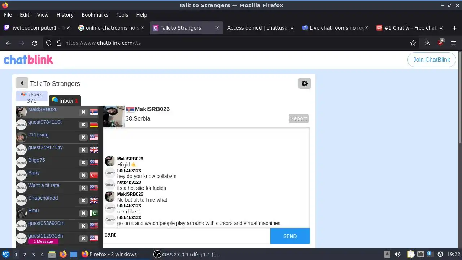Close the 'Want a tit rate' conversation

(83, 188)
